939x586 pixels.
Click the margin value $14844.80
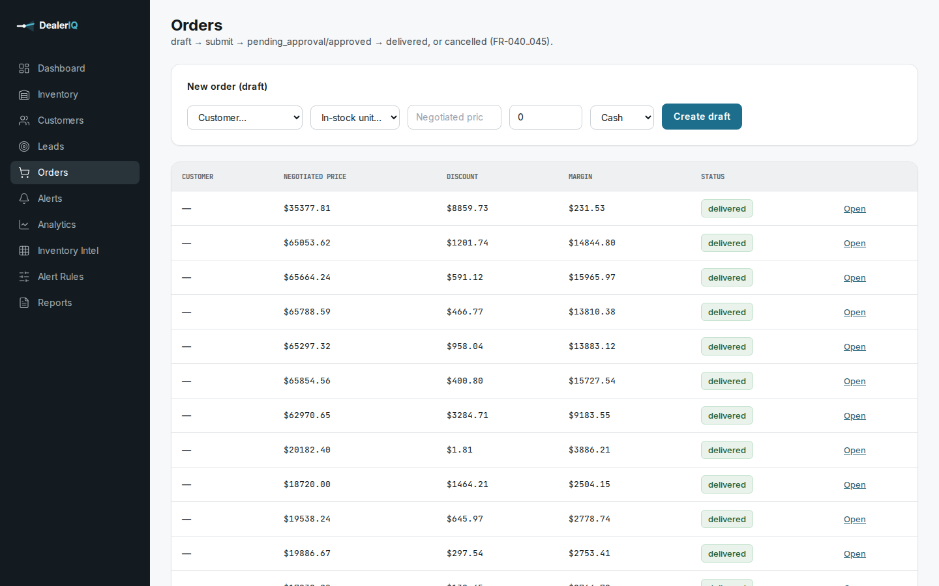pos(592,243)
